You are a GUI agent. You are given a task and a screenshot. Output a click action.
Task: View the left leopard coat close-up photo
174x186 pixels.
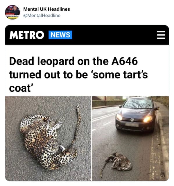(x=48, y=139)
